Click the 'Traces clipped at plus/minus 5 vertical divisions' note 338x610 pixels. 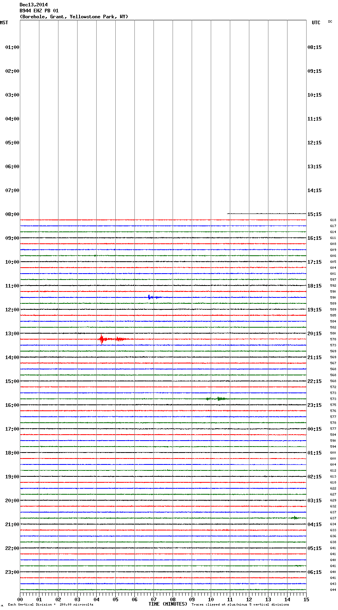pyautogui.click(x=240, y=605)
